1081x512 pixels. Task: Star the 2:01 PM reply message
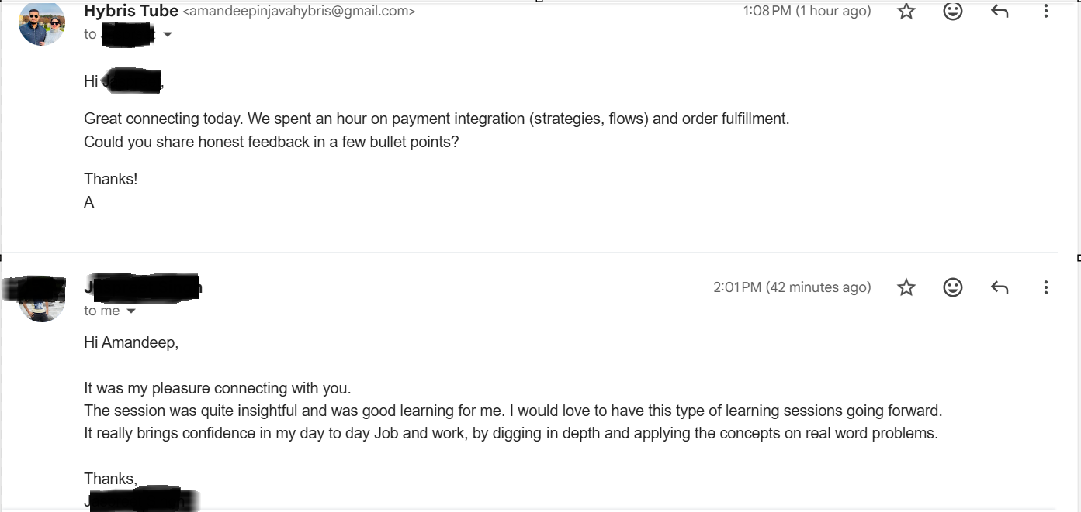pyautogui.click(x=906, y=287)
